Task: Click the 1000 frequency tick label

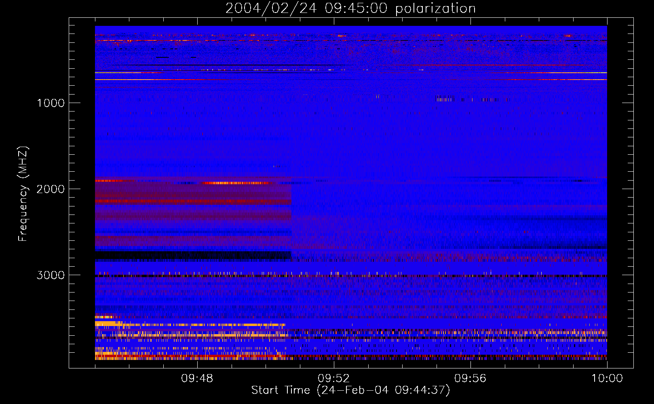Action: point(51,103)
